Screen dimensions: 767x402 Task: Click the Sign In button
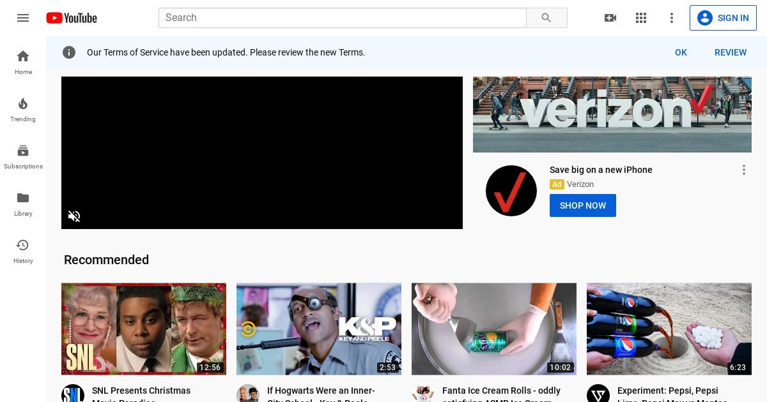point(723,18)
